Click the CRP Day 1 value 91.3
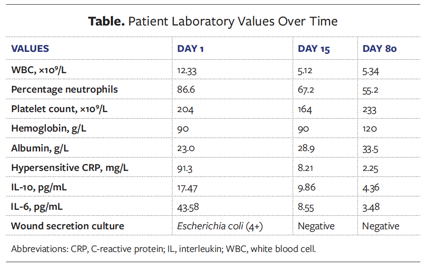Viewport: 430px width, 264px height. [185, 168]
